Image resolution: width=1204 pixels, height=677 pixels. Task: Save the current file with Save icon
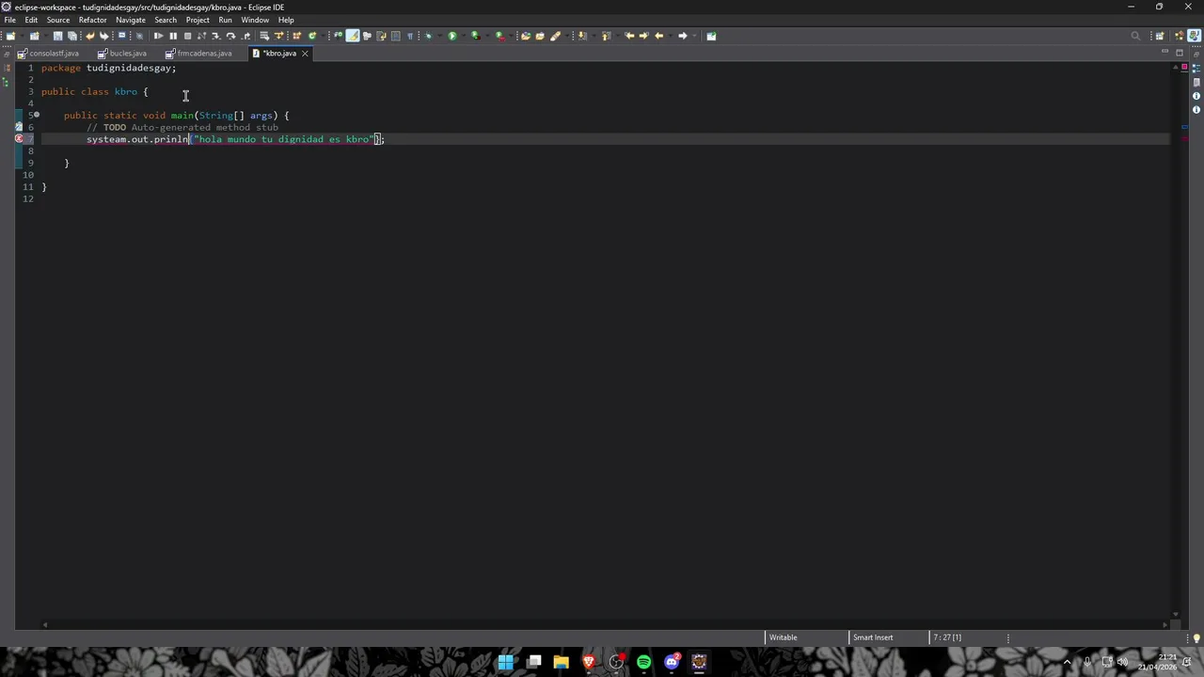click(57, 36)
